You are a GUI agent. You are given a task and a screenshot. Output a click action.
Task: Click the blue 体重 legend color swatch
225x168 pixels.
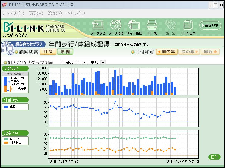[6, 107]
